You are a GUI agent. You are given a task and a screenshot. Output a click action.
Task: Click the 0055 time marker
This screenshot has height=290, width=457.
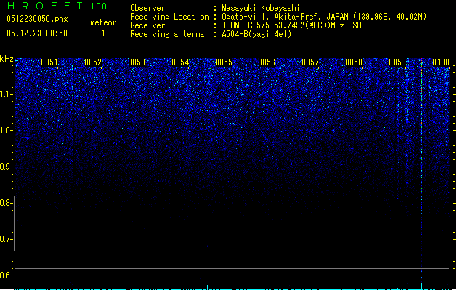[x=224, y=62]
